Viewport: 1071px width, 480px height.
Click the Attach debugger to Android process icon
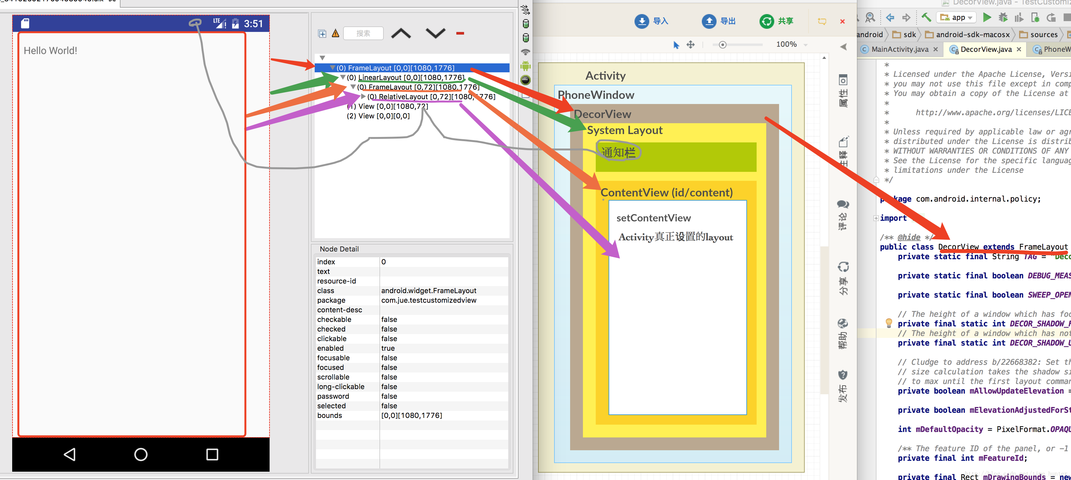1035,17
